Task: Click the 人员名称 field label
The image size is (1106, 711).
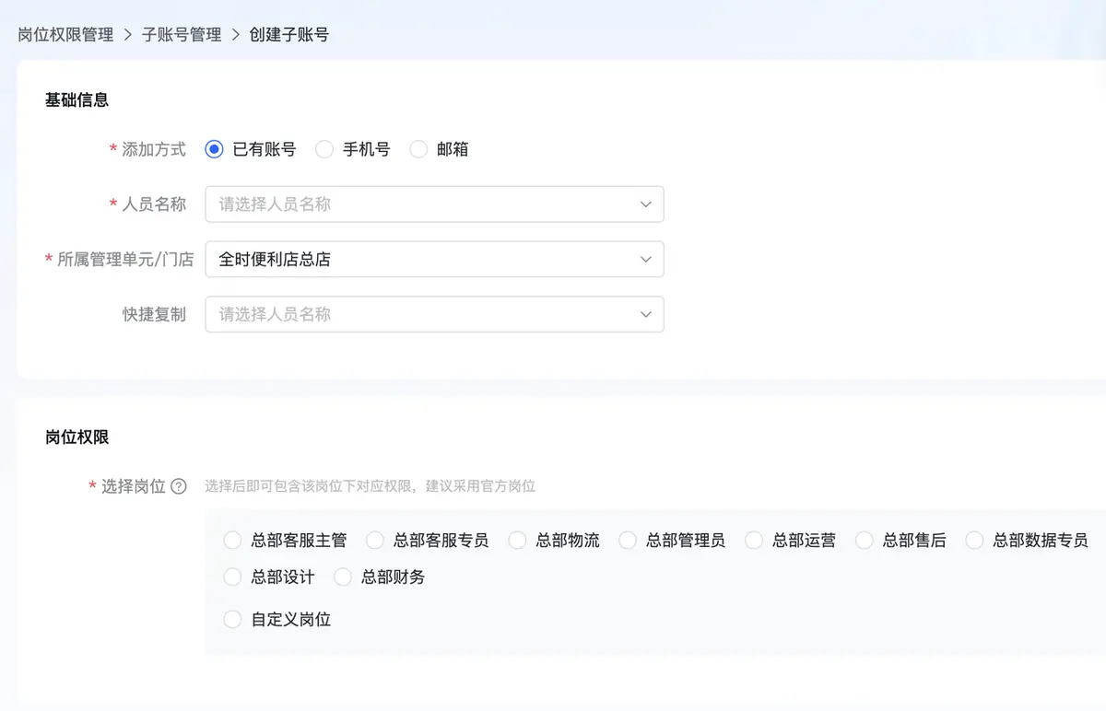Action: [x=154, y=204]
